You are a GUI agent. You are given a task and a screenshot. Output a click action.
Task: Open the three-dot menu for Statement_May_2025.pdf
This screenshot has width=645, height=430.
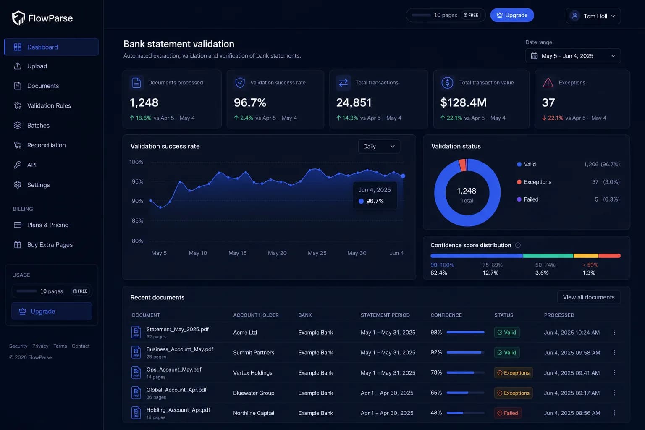pyautogui.click(x=614, y=332)
